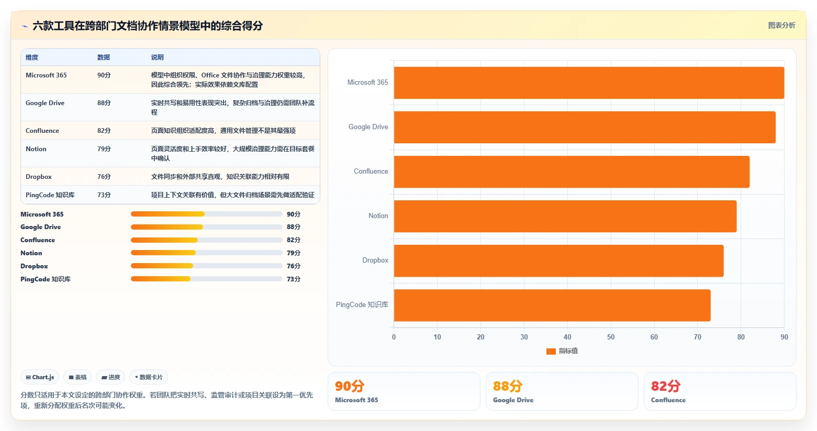Click the Microsoft 365 axis label in the chart
The image size is (817, 431).
(368, 83)
